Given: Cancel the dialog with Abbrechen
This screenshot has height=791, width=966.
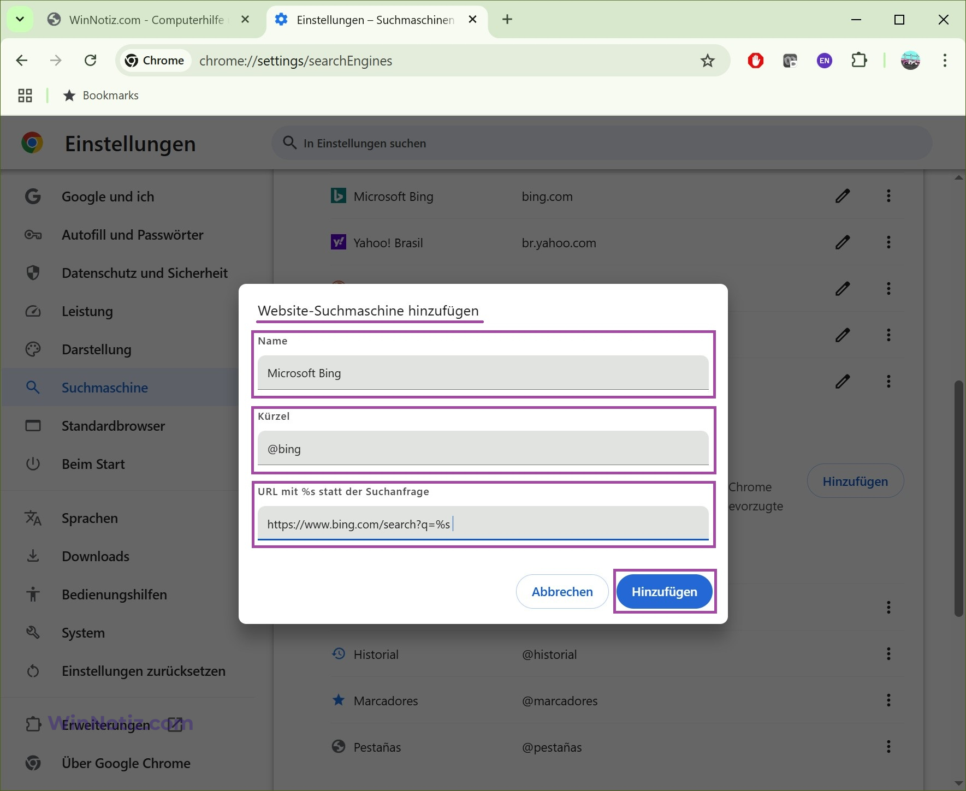Looking at the screenshot, I should tap(562, 592).
